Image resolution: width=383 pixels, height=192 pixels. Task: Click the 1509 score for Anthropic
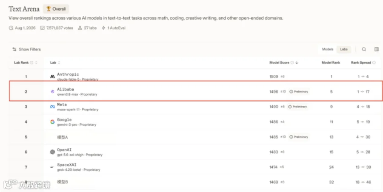pyautogui.click(x=274, y=76)
